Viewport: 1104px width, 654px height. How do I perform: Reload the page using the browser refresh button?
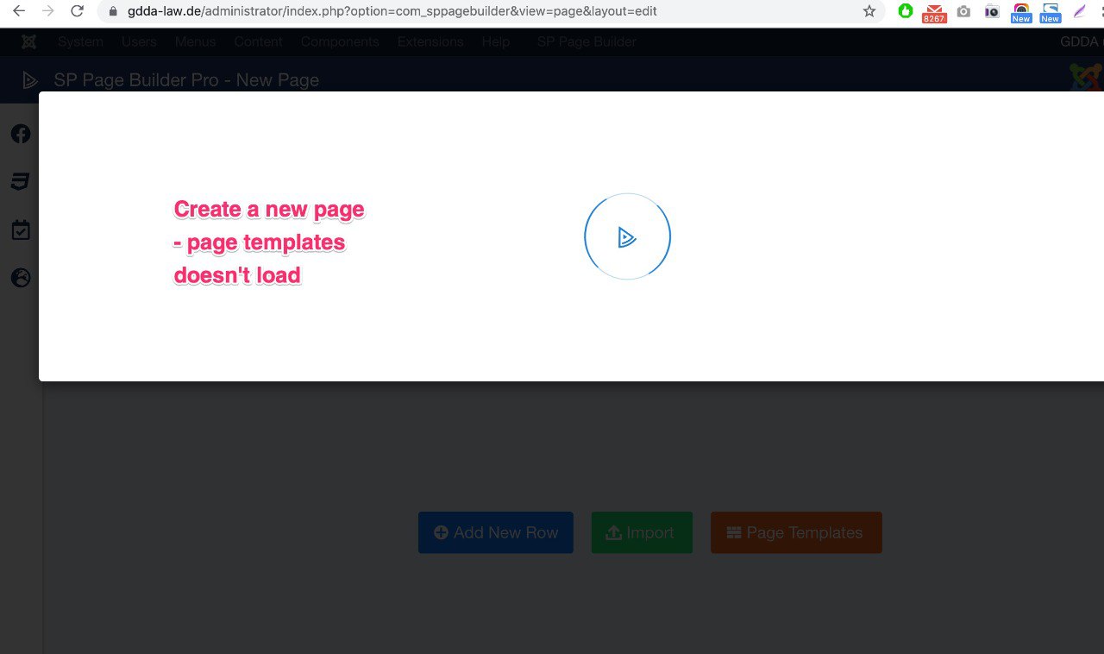click(77, 11)
